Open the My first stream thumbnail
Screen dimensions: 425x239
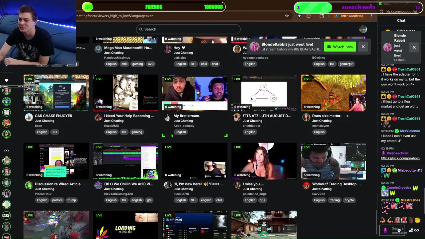[x=195, y=93]
